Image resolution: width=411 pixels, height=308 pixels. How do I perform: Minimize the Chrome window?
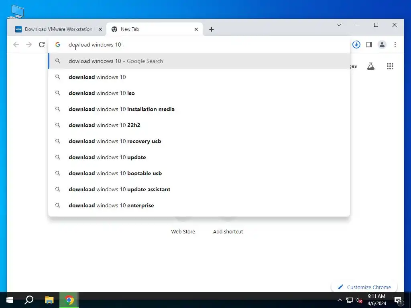(358, 25)
